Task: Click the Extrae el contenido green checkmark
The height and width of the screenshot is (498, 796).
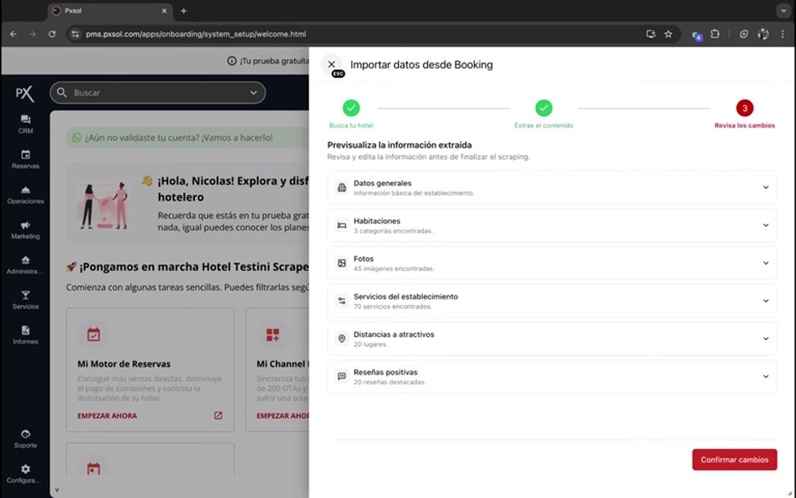Action: (544, 108)
